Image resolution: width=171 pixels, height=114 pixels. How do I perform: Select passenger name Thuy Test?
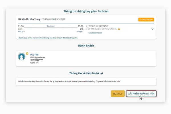point(34,55)
